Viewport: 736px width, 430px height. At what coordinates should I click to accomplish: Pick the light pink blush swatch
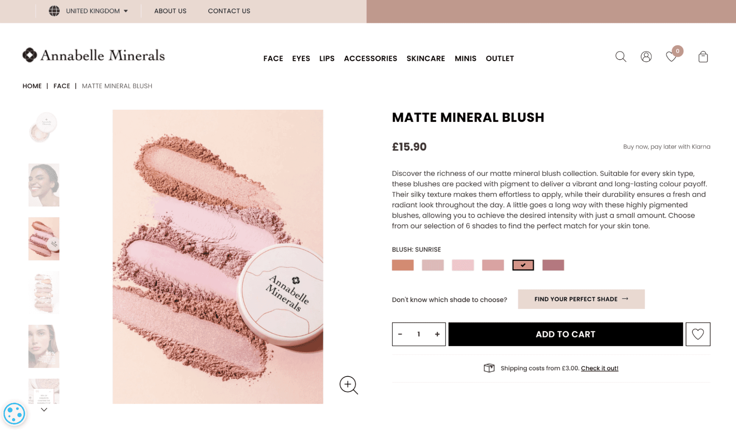tap(463, 265)
